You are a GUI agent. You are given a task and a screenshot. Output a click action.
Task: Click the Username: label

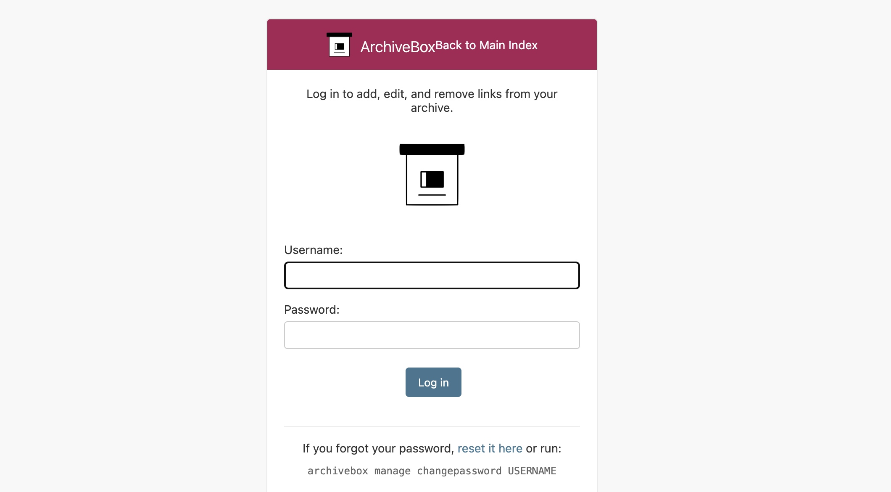click(314, 250)
